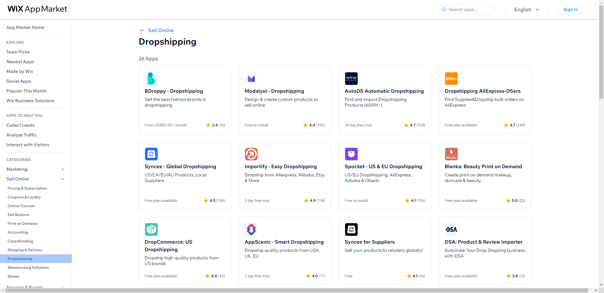Open the DropCommerce box icon
The image size is (604, 293).
click(x=151, y=229)
